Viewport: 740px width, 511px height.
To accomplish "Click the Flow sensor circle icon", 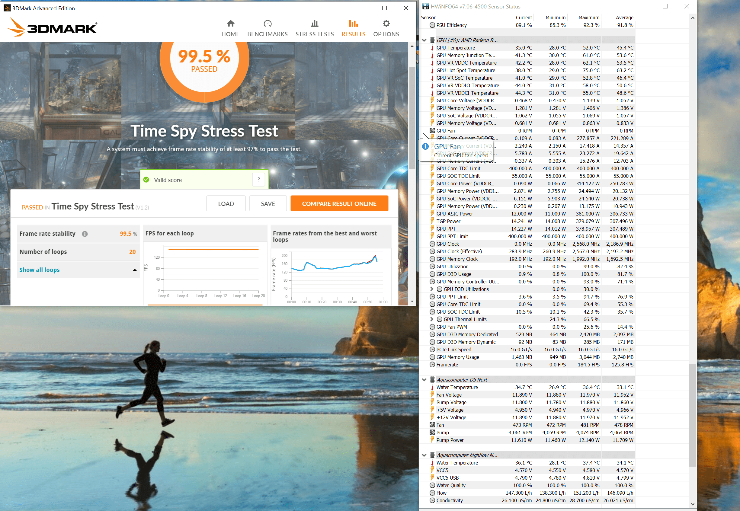I will coord(432,493).
